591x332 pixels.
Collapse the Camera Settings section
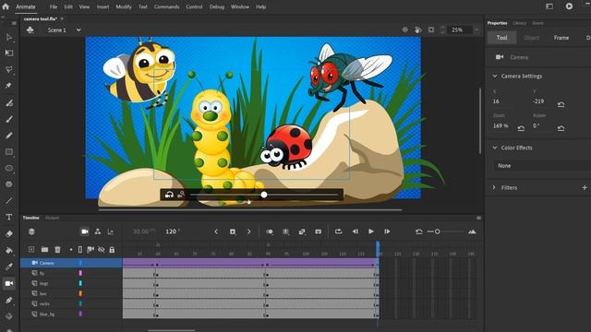[495, 76]
